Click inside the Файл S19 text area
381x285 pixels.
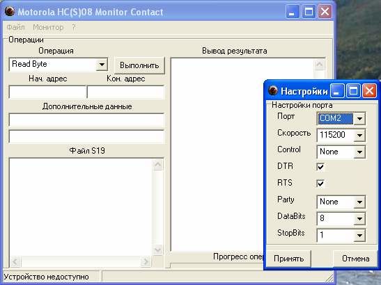pyautogui.click(x=80, y=207)
